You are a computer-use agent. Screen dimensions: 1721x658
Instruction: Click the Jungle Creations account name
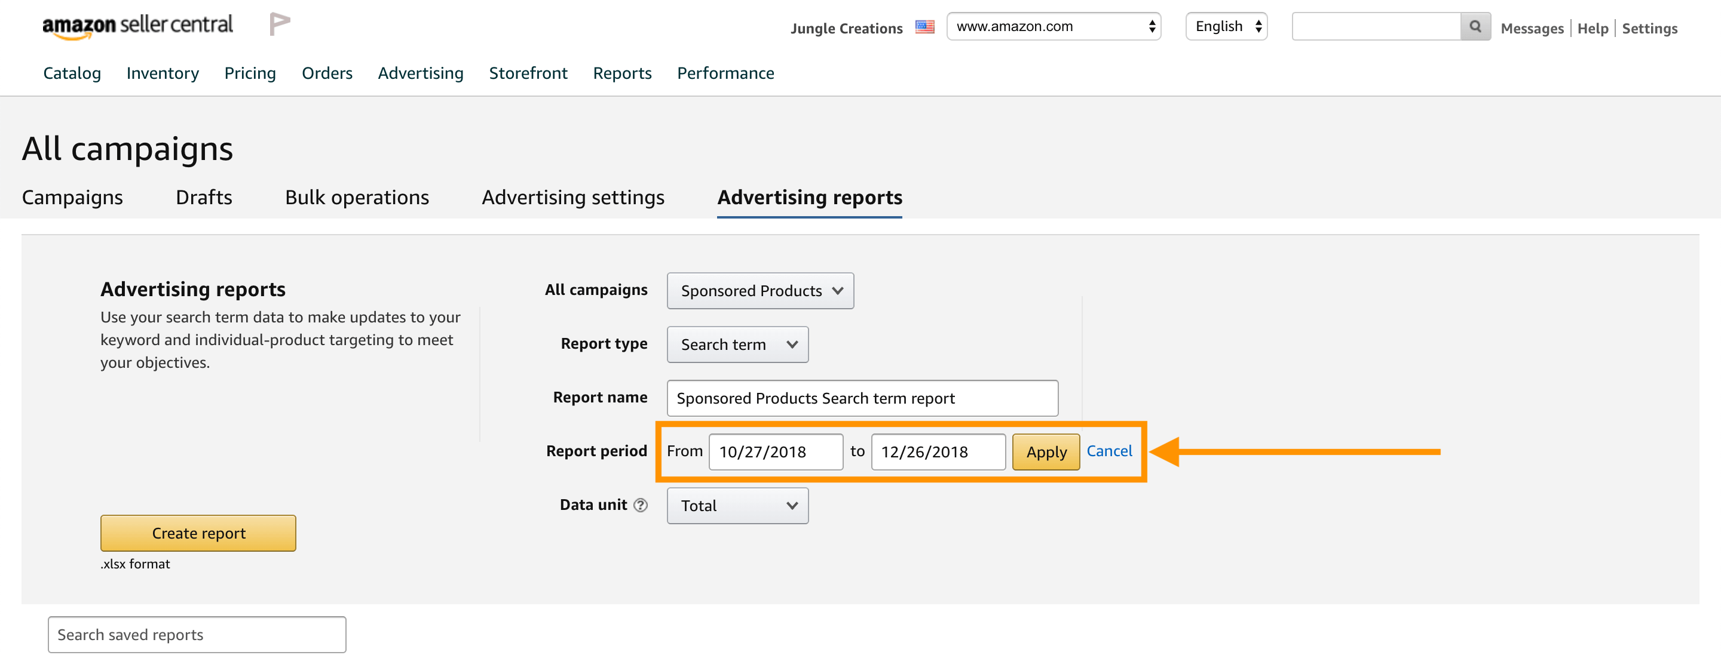pyautogui.click(x=847, y=29)
